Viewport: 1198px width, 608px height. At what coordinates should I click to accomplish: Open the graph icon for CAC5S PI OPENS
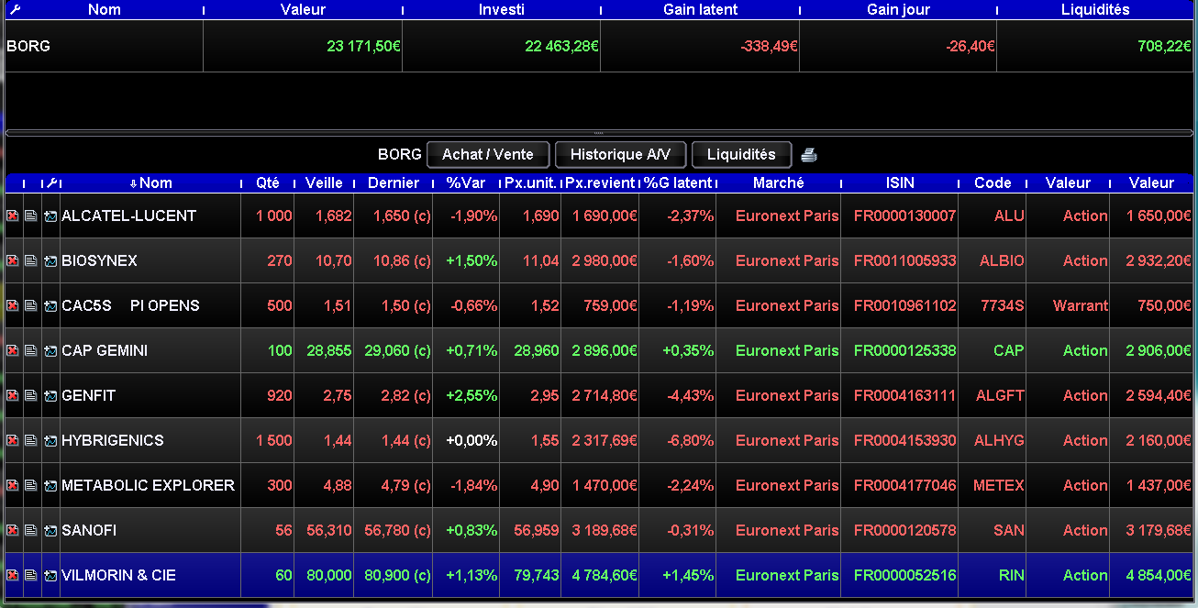50,305
